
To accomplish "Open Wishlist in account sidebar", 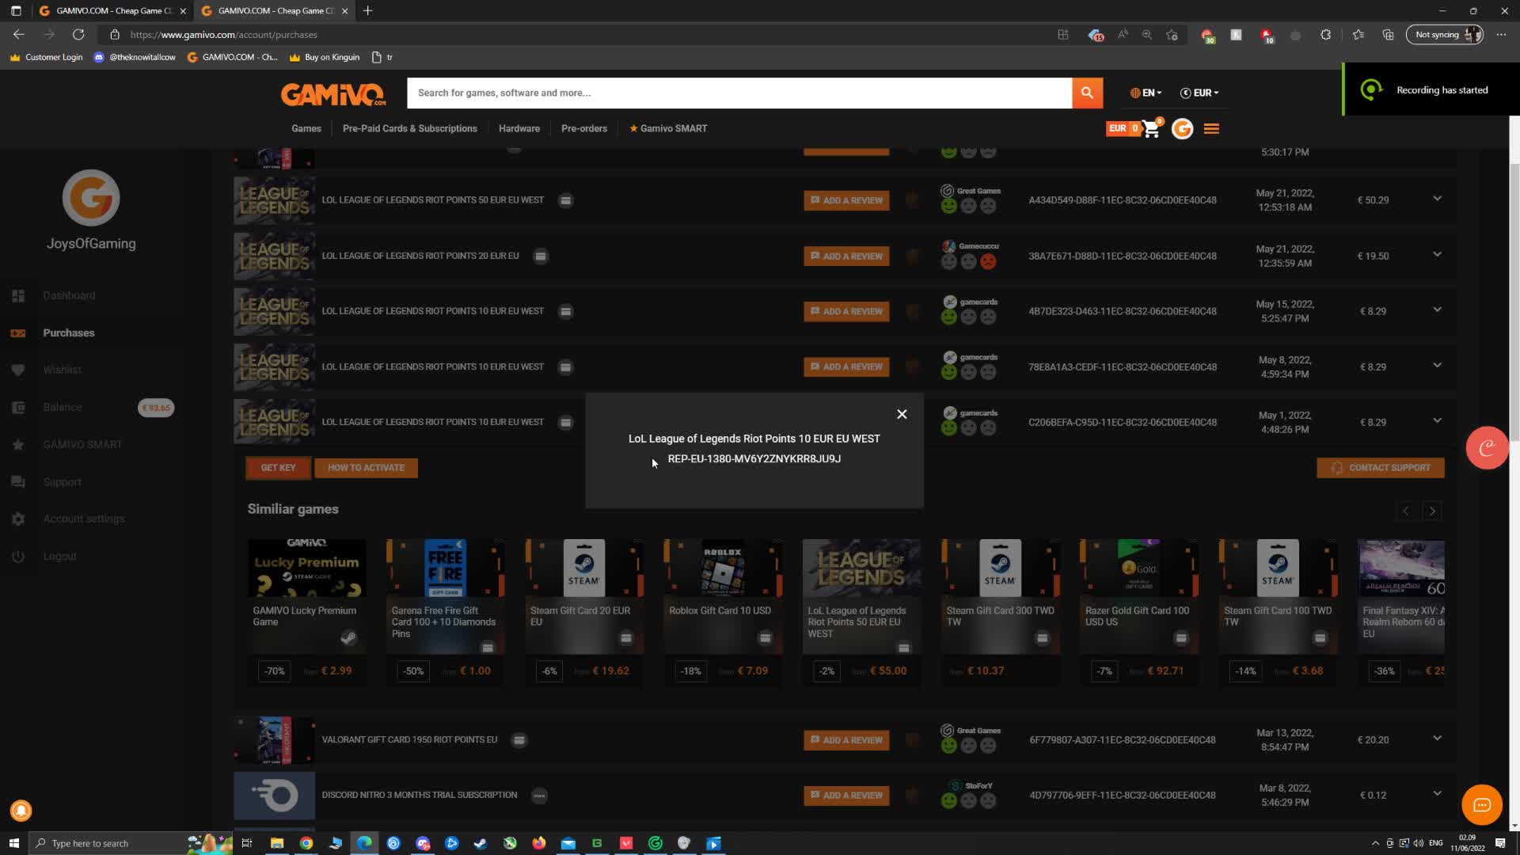I will pos(62,370).
